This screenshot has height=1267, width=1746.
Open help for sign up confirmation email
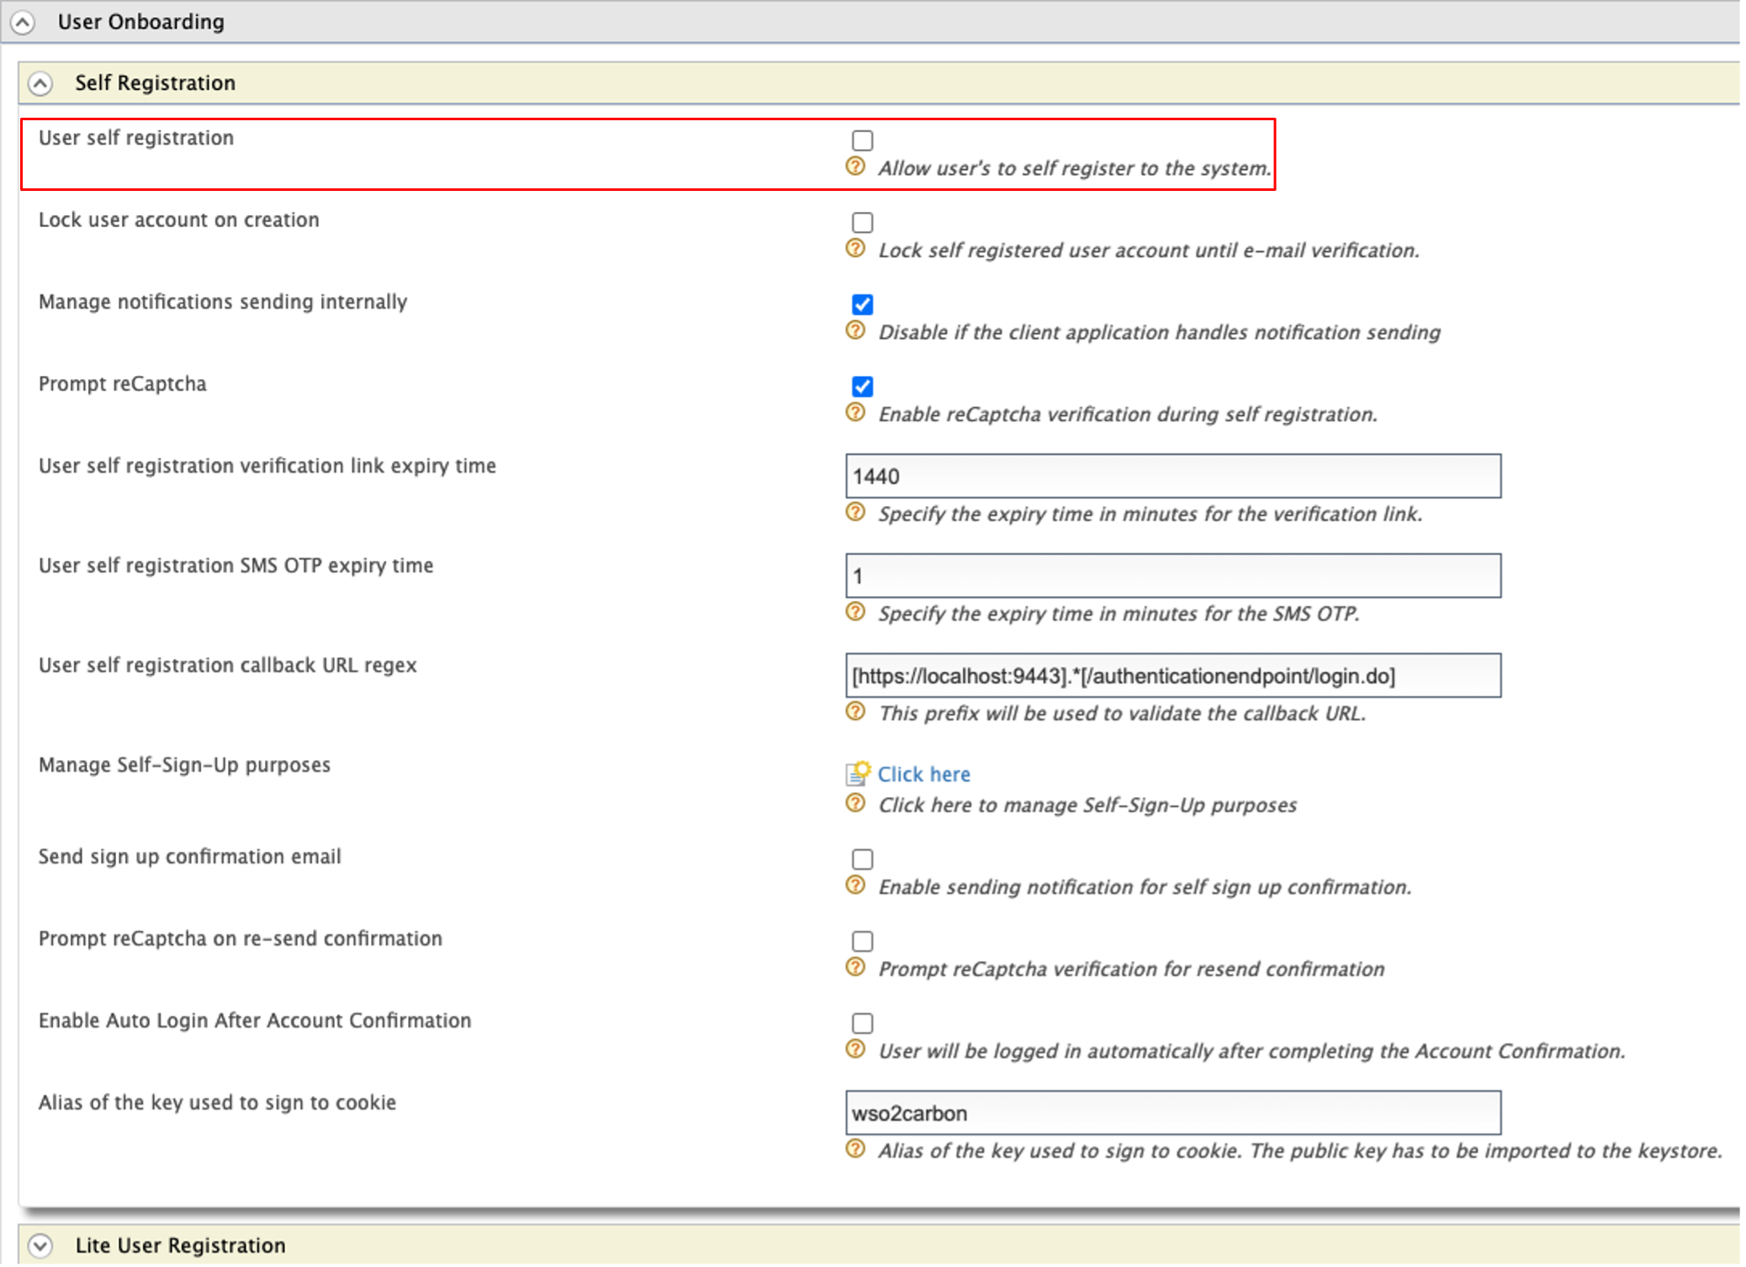pyautogui.click(x=855, y=886)
